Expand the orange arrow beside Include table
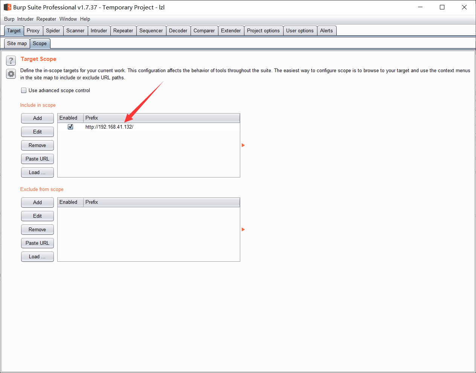The height and width of the screenshot is (373, 476). click(x=243, y=145)
